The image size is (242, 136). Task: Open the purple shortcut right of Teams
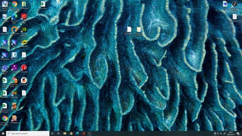(x=14, y=68)
